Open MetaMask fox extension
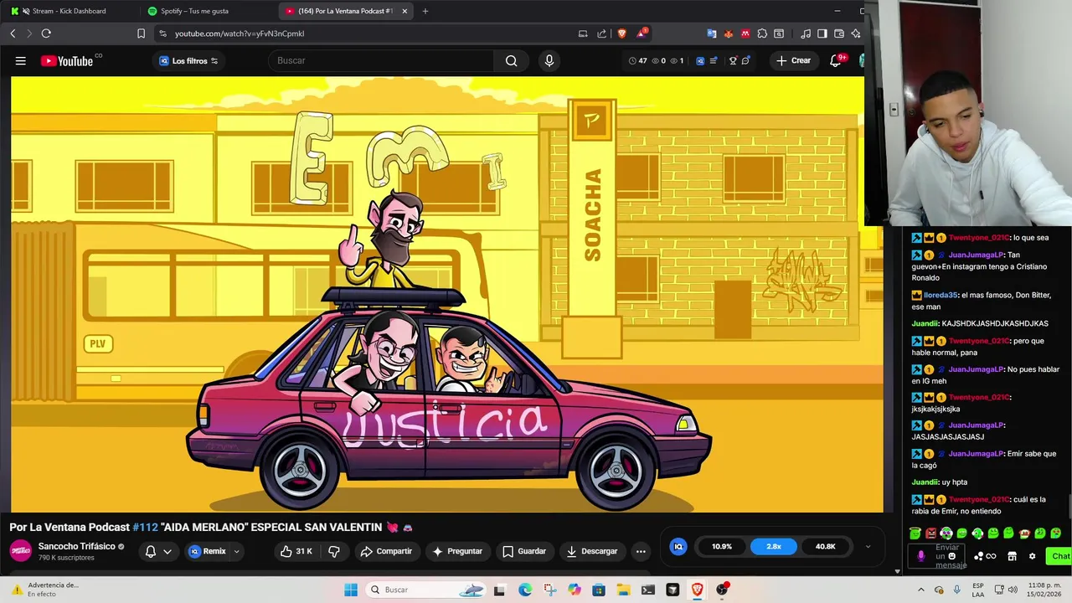 point(728,33)
